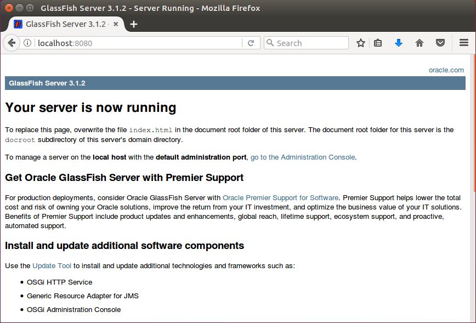Go to the Administration Console link
Image resolution: width=476 pixels, height=323 pixels.
(x=303, y=157)
